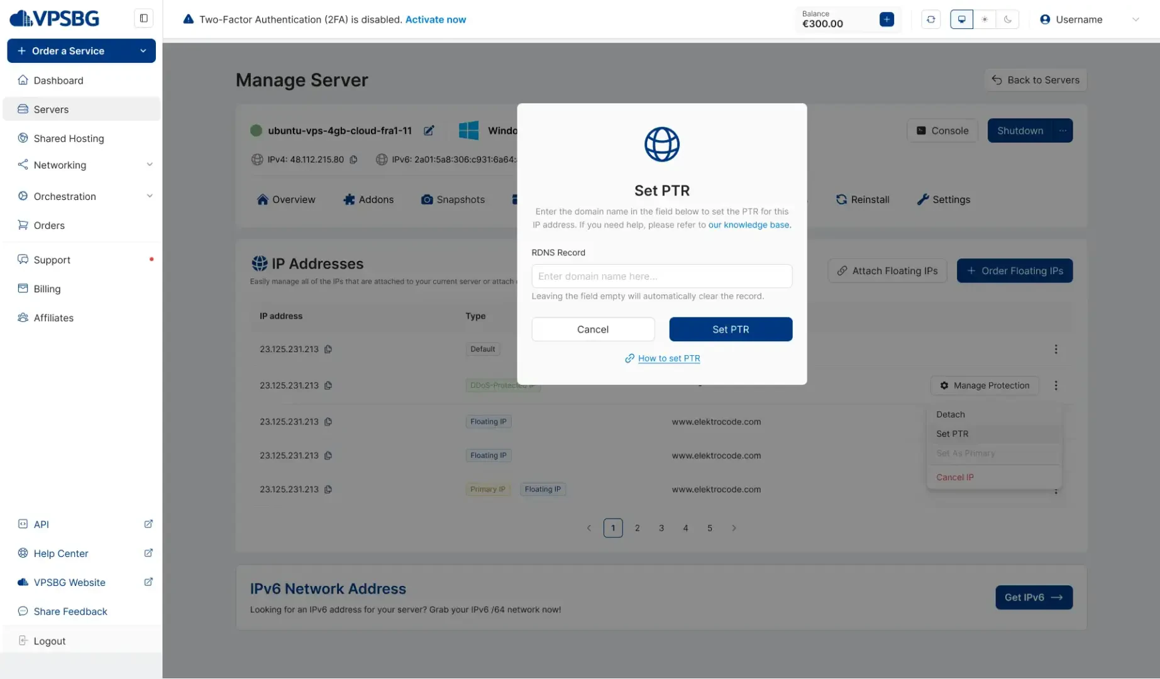Switch to light theme mode
The width and height of the screenshot is (1160, 679).
coord(985,19)
